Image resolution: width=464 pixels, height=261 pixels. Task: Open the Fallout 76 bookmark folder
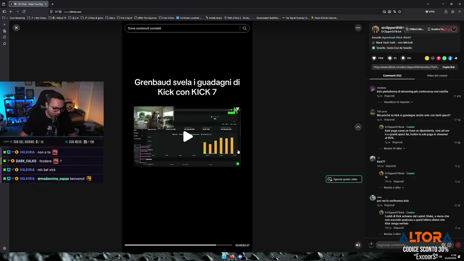click(x=58, y=18)
